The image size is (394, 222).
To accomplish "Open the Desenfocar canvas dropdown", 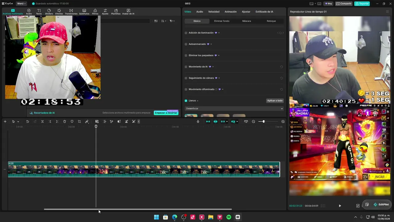I will pyautogui.click(x=234, y=109).
